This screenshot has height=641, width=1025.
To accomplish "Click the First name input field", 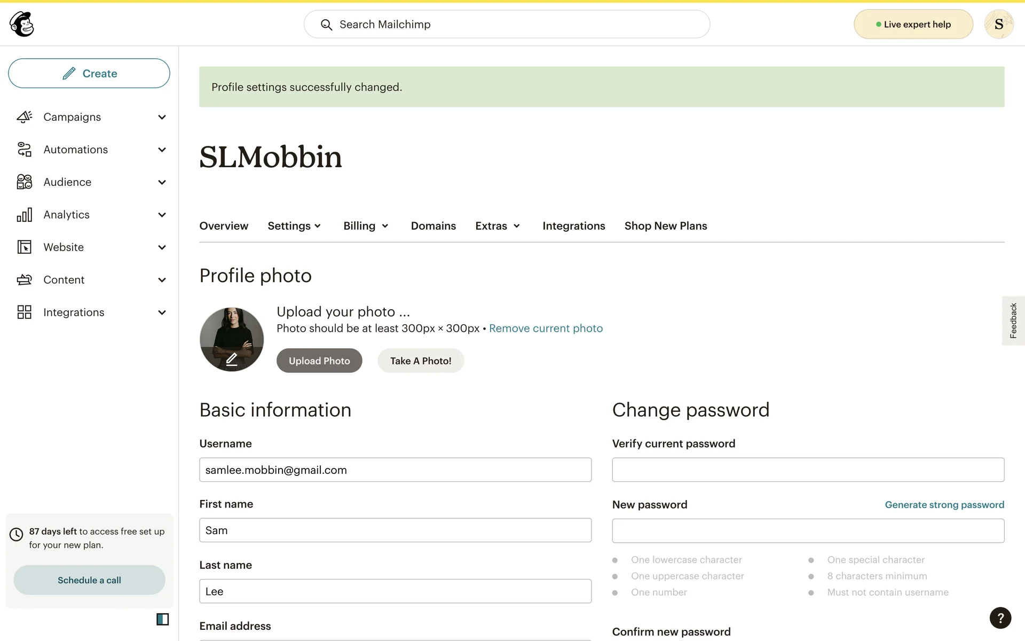I will coord(395,530).
